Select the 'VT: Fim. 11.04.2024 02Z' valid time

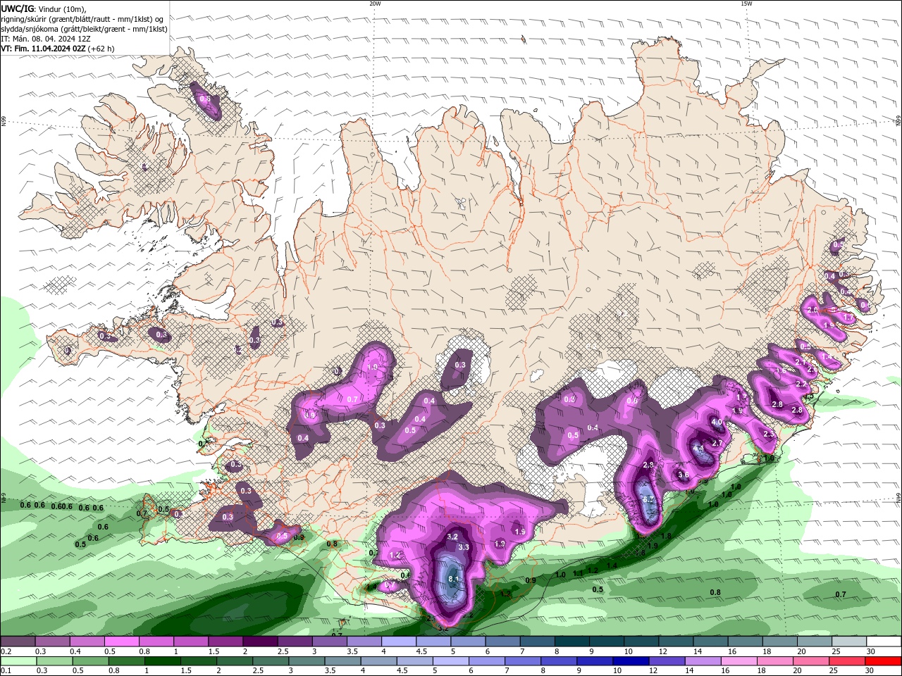click(43, 49)
